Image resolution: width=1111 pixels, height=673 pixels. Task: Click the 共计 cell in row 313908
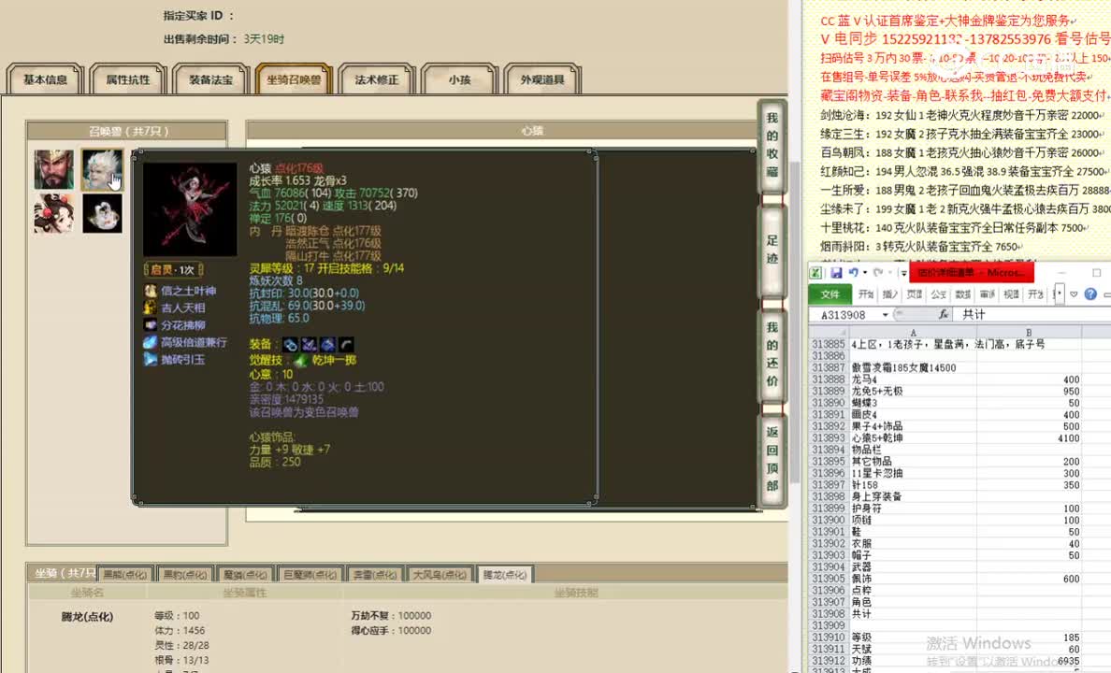tap(913, 613)
